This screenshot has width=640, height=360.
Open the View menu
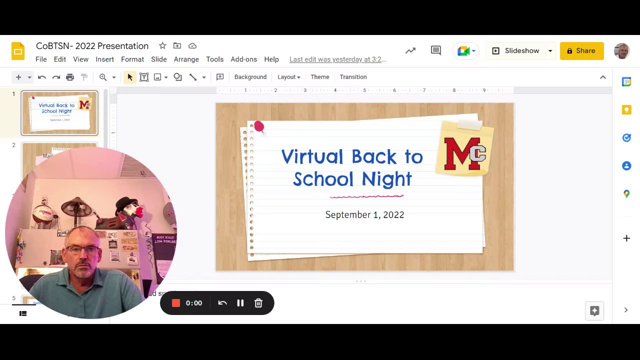pos(80,59)
